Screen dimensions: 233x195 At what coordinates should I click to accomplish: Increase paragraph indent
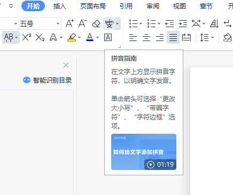[x=183, y=23]
